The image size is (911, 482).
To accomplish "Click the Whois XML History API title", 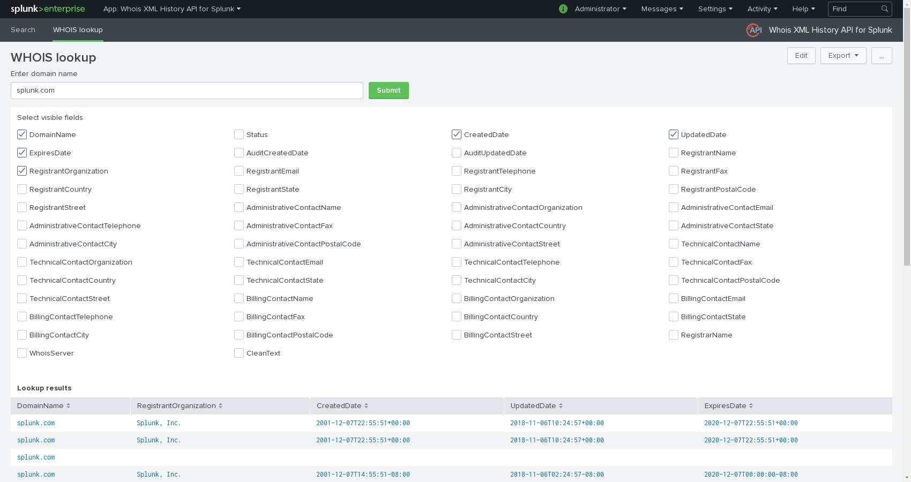I will point(830,30).
